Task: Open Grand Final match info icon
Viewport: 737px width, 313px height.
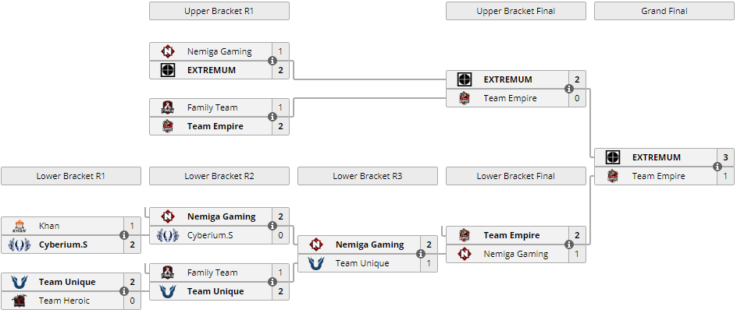Action: click(x=717, y=167)
